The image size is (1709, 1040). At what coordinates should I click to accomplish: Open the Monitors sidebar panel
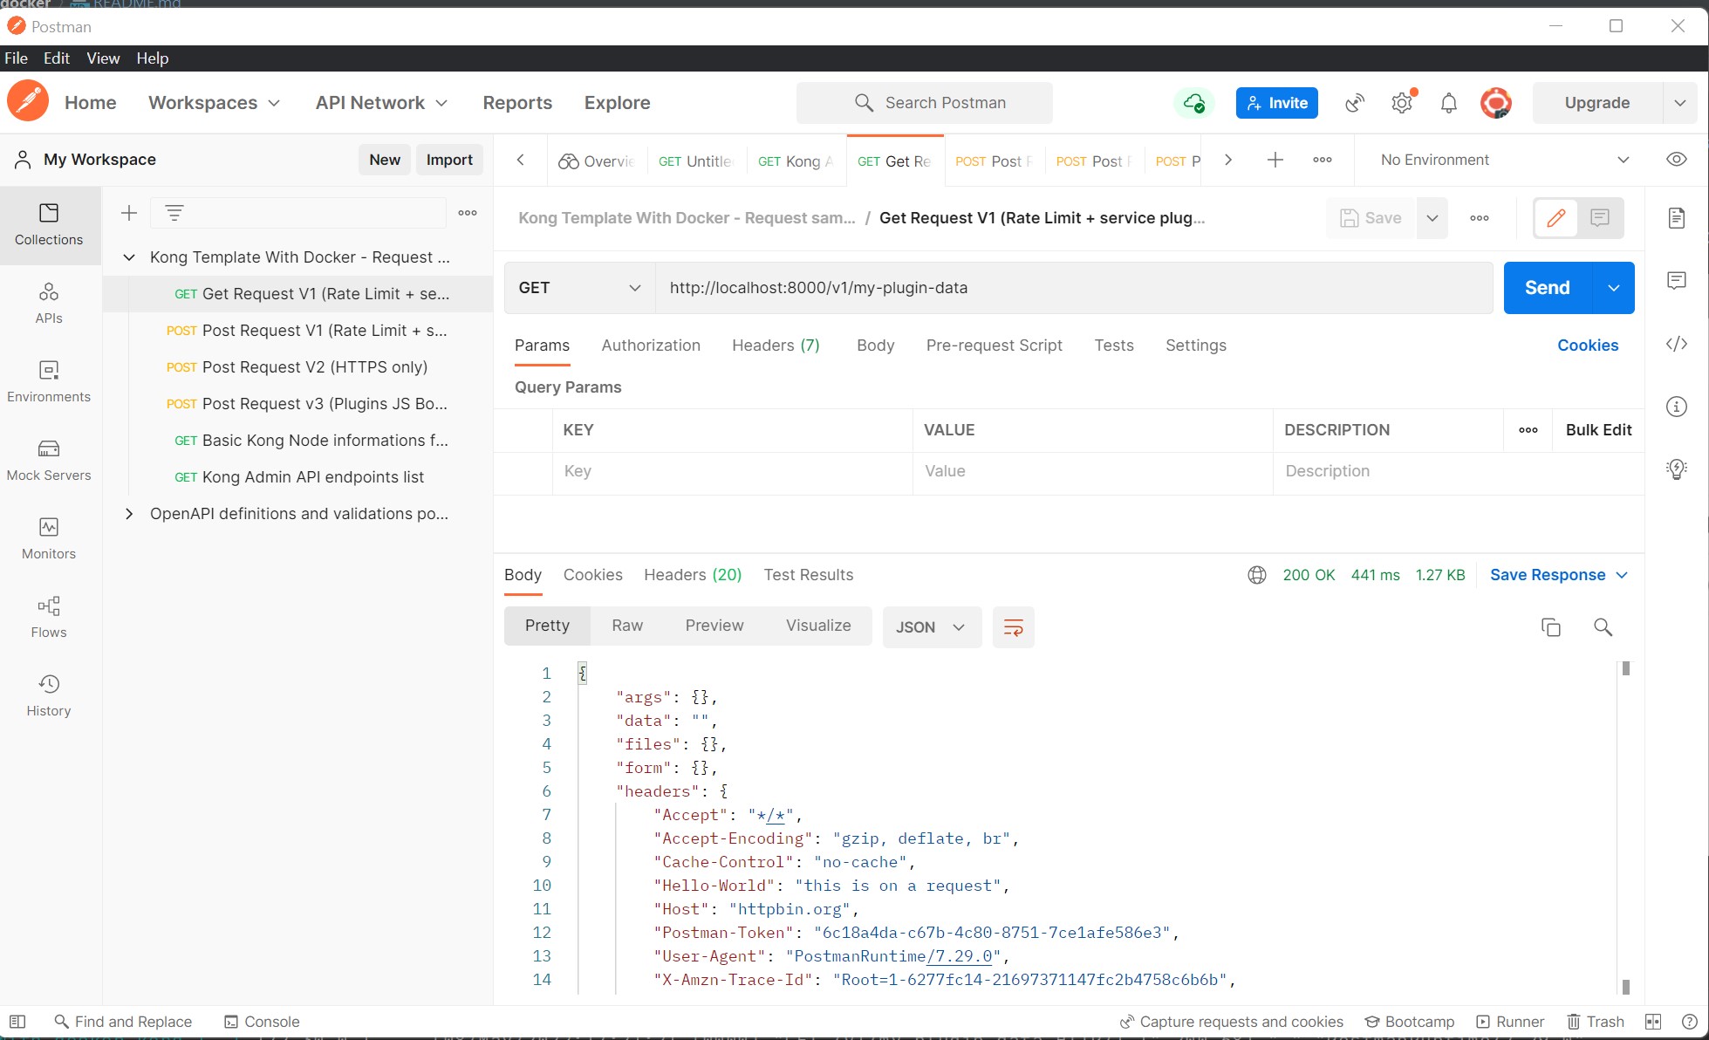coord(49,538)
